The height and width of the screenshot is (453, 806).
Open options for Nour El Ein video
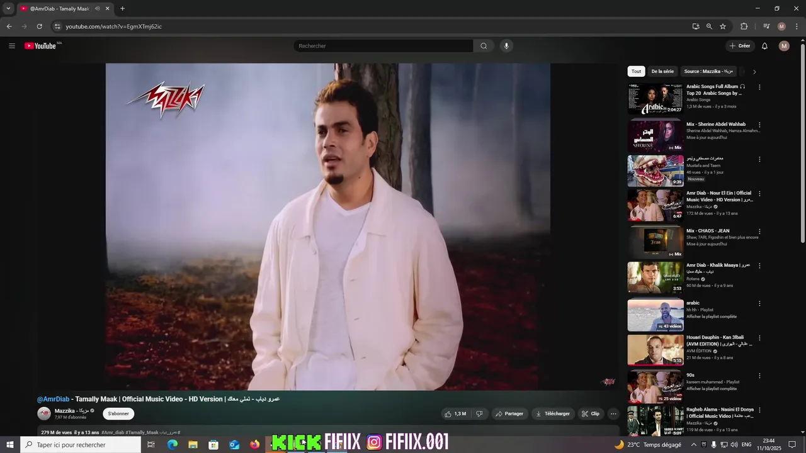759,194
